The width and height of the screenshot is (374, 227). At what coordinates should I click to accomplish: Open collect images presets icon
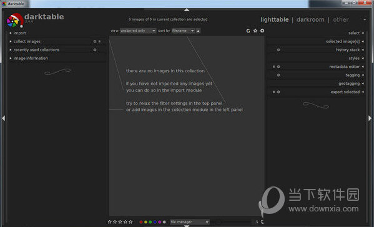(x=100, y=41)
